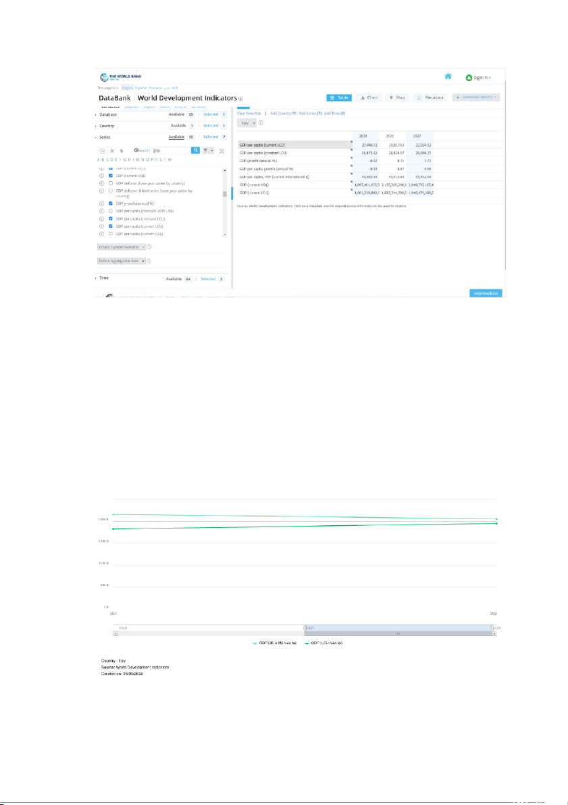Image resolution: width=568 pixels, height=805 pixels.
Task: Click the select-all checkmark icon in Series
Action: tap(102, 150)
